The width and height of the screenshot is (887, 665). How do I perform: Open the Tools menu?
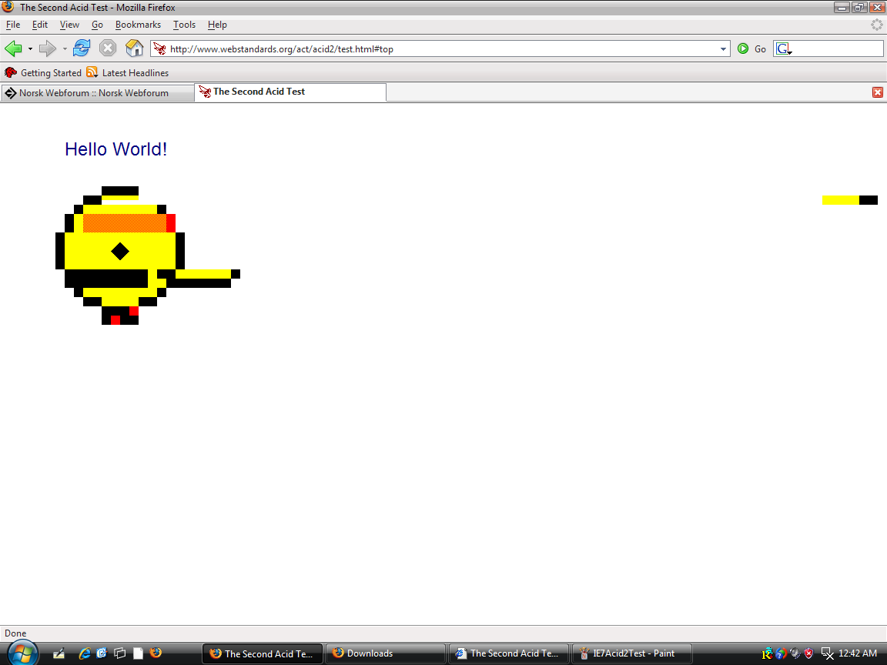pos(184,25)
